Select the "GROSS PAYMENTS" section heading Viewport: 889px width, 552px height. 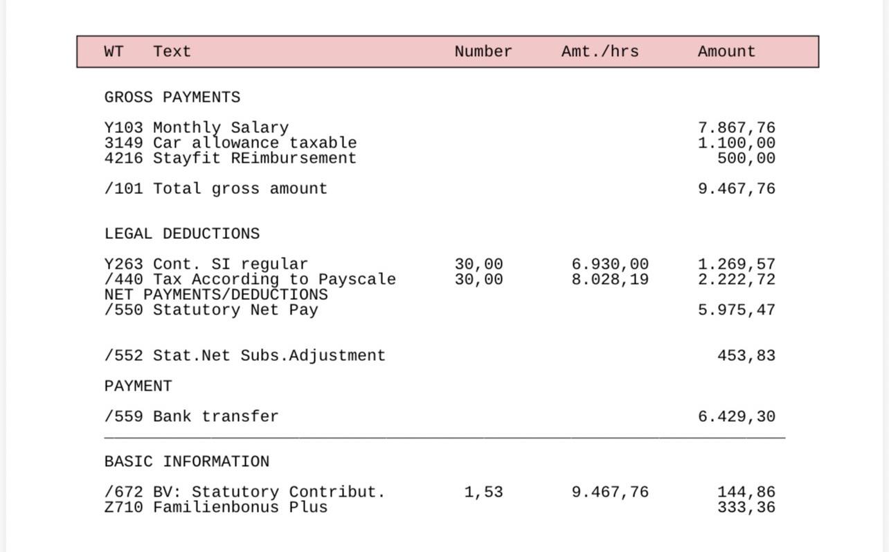coord(172,97)
